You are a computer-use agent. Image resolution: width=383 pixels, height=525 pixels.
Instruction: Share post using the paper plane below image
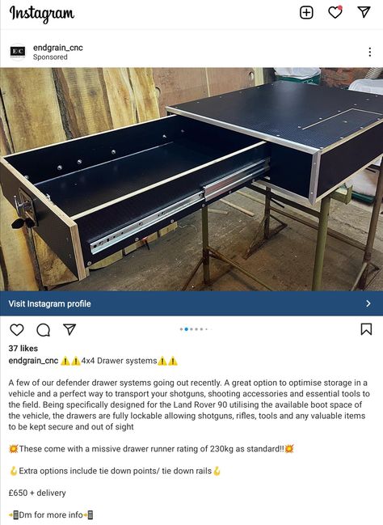[69, 329]
